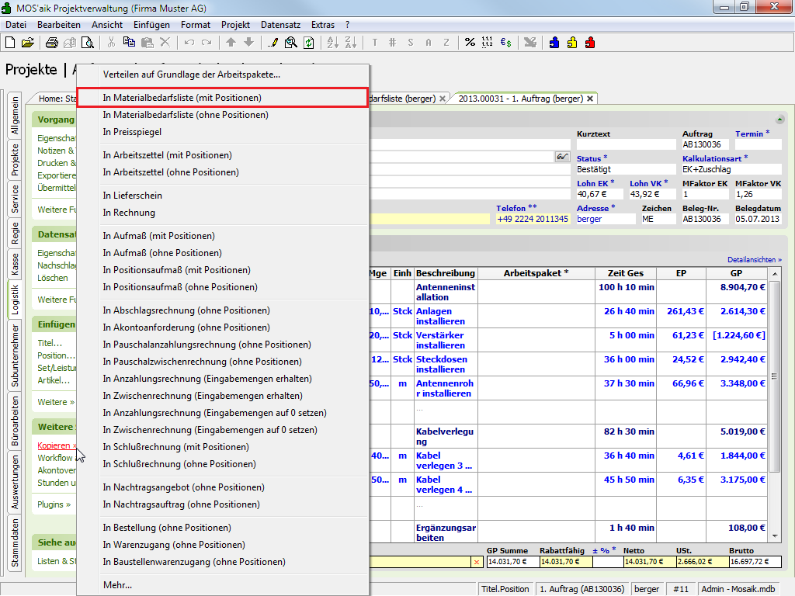Click the table's vertical scrollbar down arrow
This screenshot has height=596, width=795.
coord(775,535)
